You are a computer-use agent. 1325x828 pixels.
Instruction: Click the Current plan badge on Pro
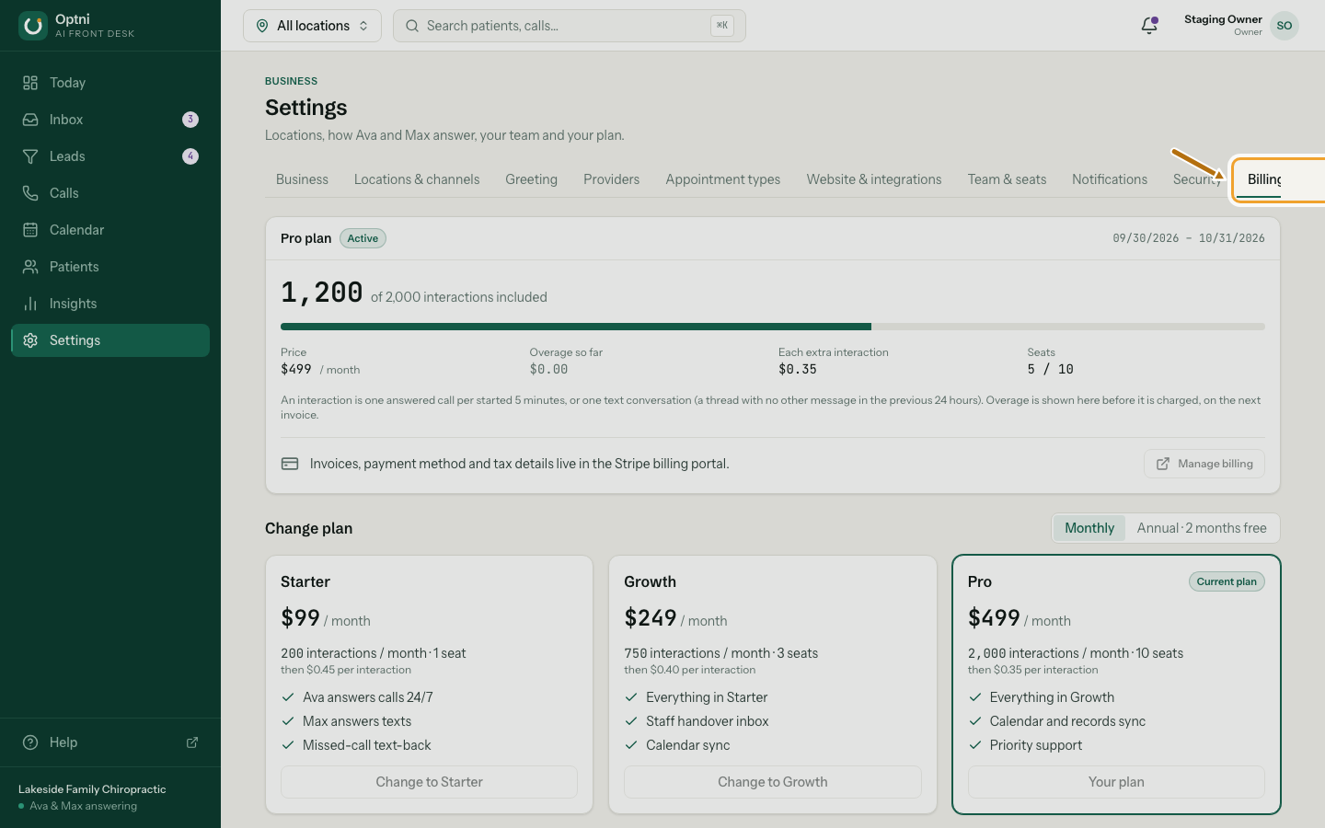pyautogui.click(x=1227, y=581)
